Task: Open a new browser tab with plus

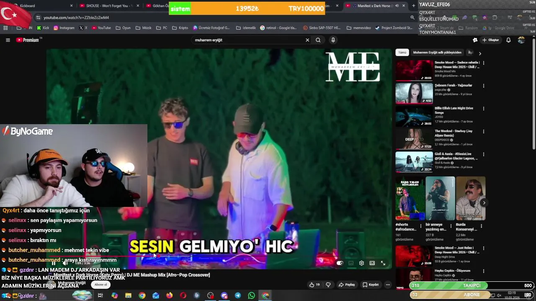Action: coord(414,6)
